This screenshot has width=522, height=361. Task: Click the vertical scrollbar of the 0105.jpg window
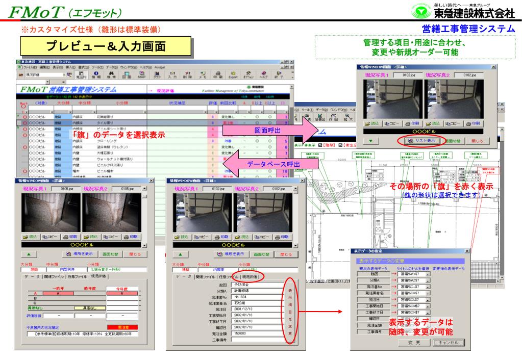[x=144, y=217]
